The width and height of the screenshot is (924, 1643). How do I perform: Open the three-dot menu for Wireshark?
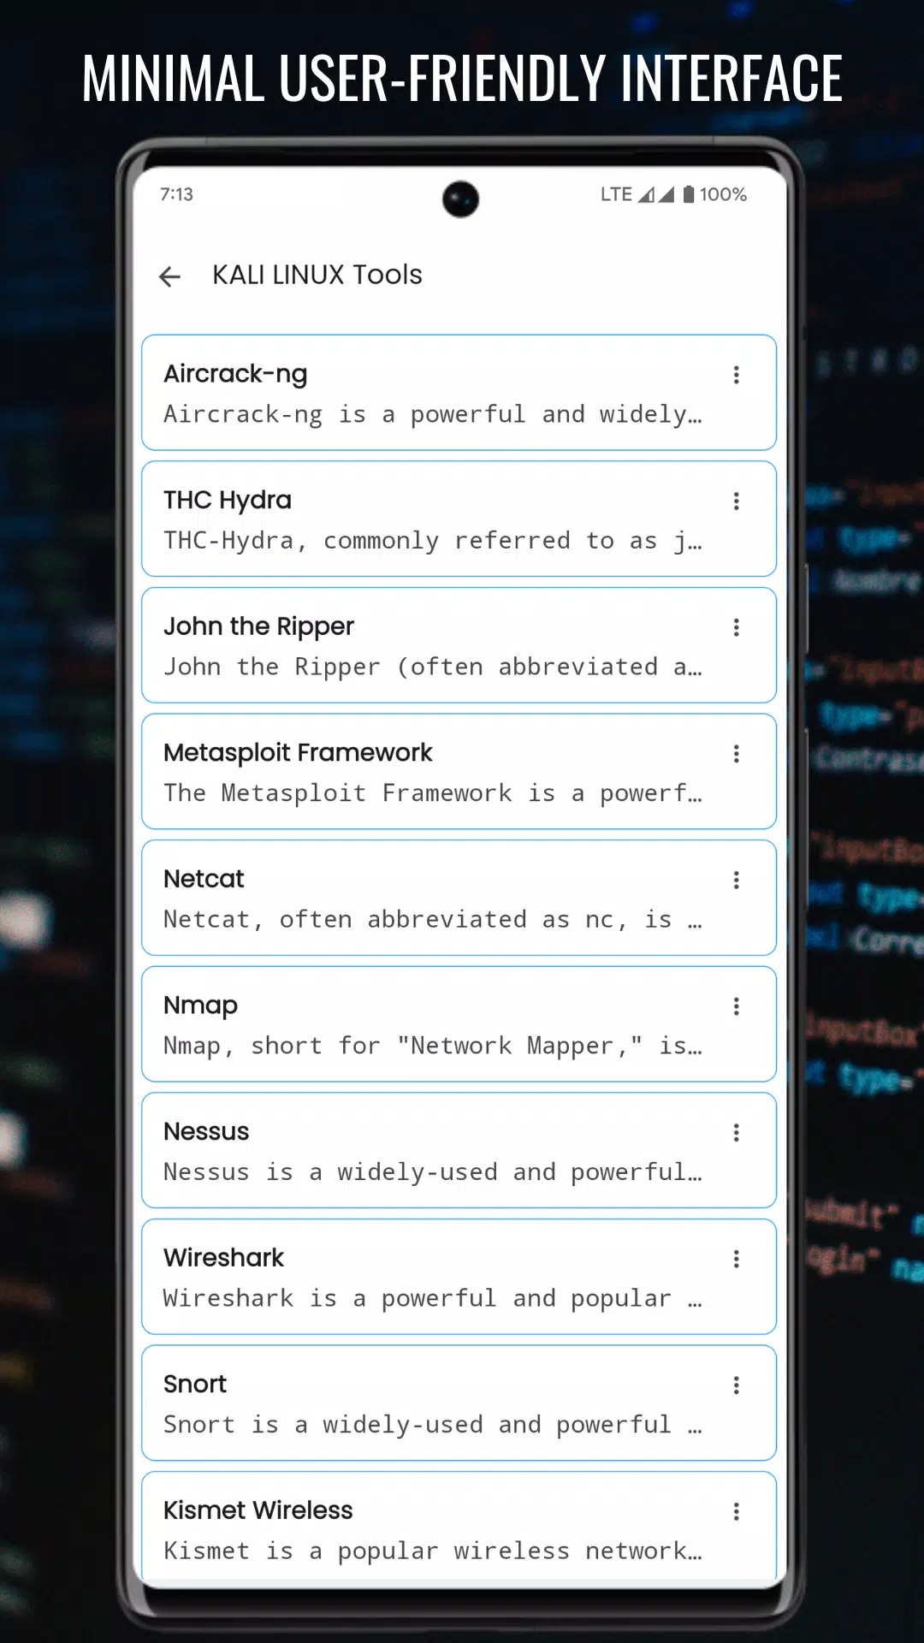point(736,1259)
